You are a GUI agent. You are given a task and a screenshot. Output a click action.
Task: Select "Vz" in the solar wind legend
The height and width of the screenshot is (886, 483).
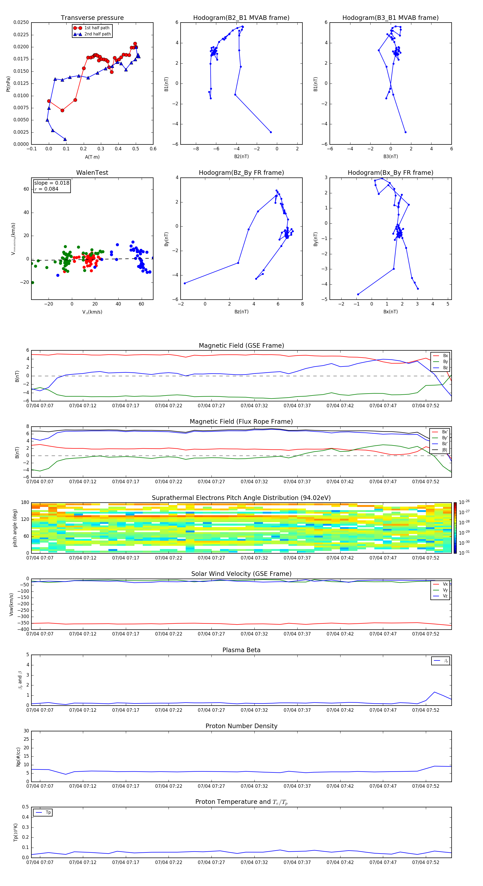point(441,596)
